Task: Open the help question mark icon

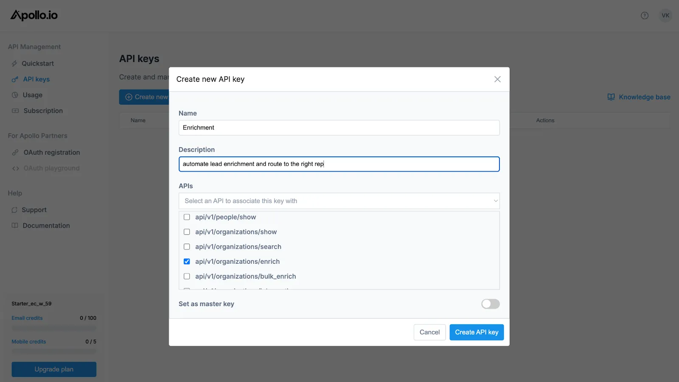Action: [645, 16]
